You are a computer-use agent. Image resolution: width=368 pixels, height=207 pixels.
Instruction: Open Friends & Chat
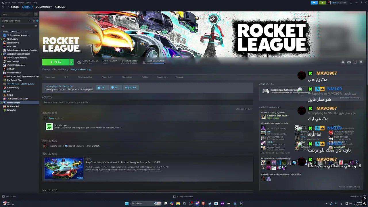click(x=356, y=197)
